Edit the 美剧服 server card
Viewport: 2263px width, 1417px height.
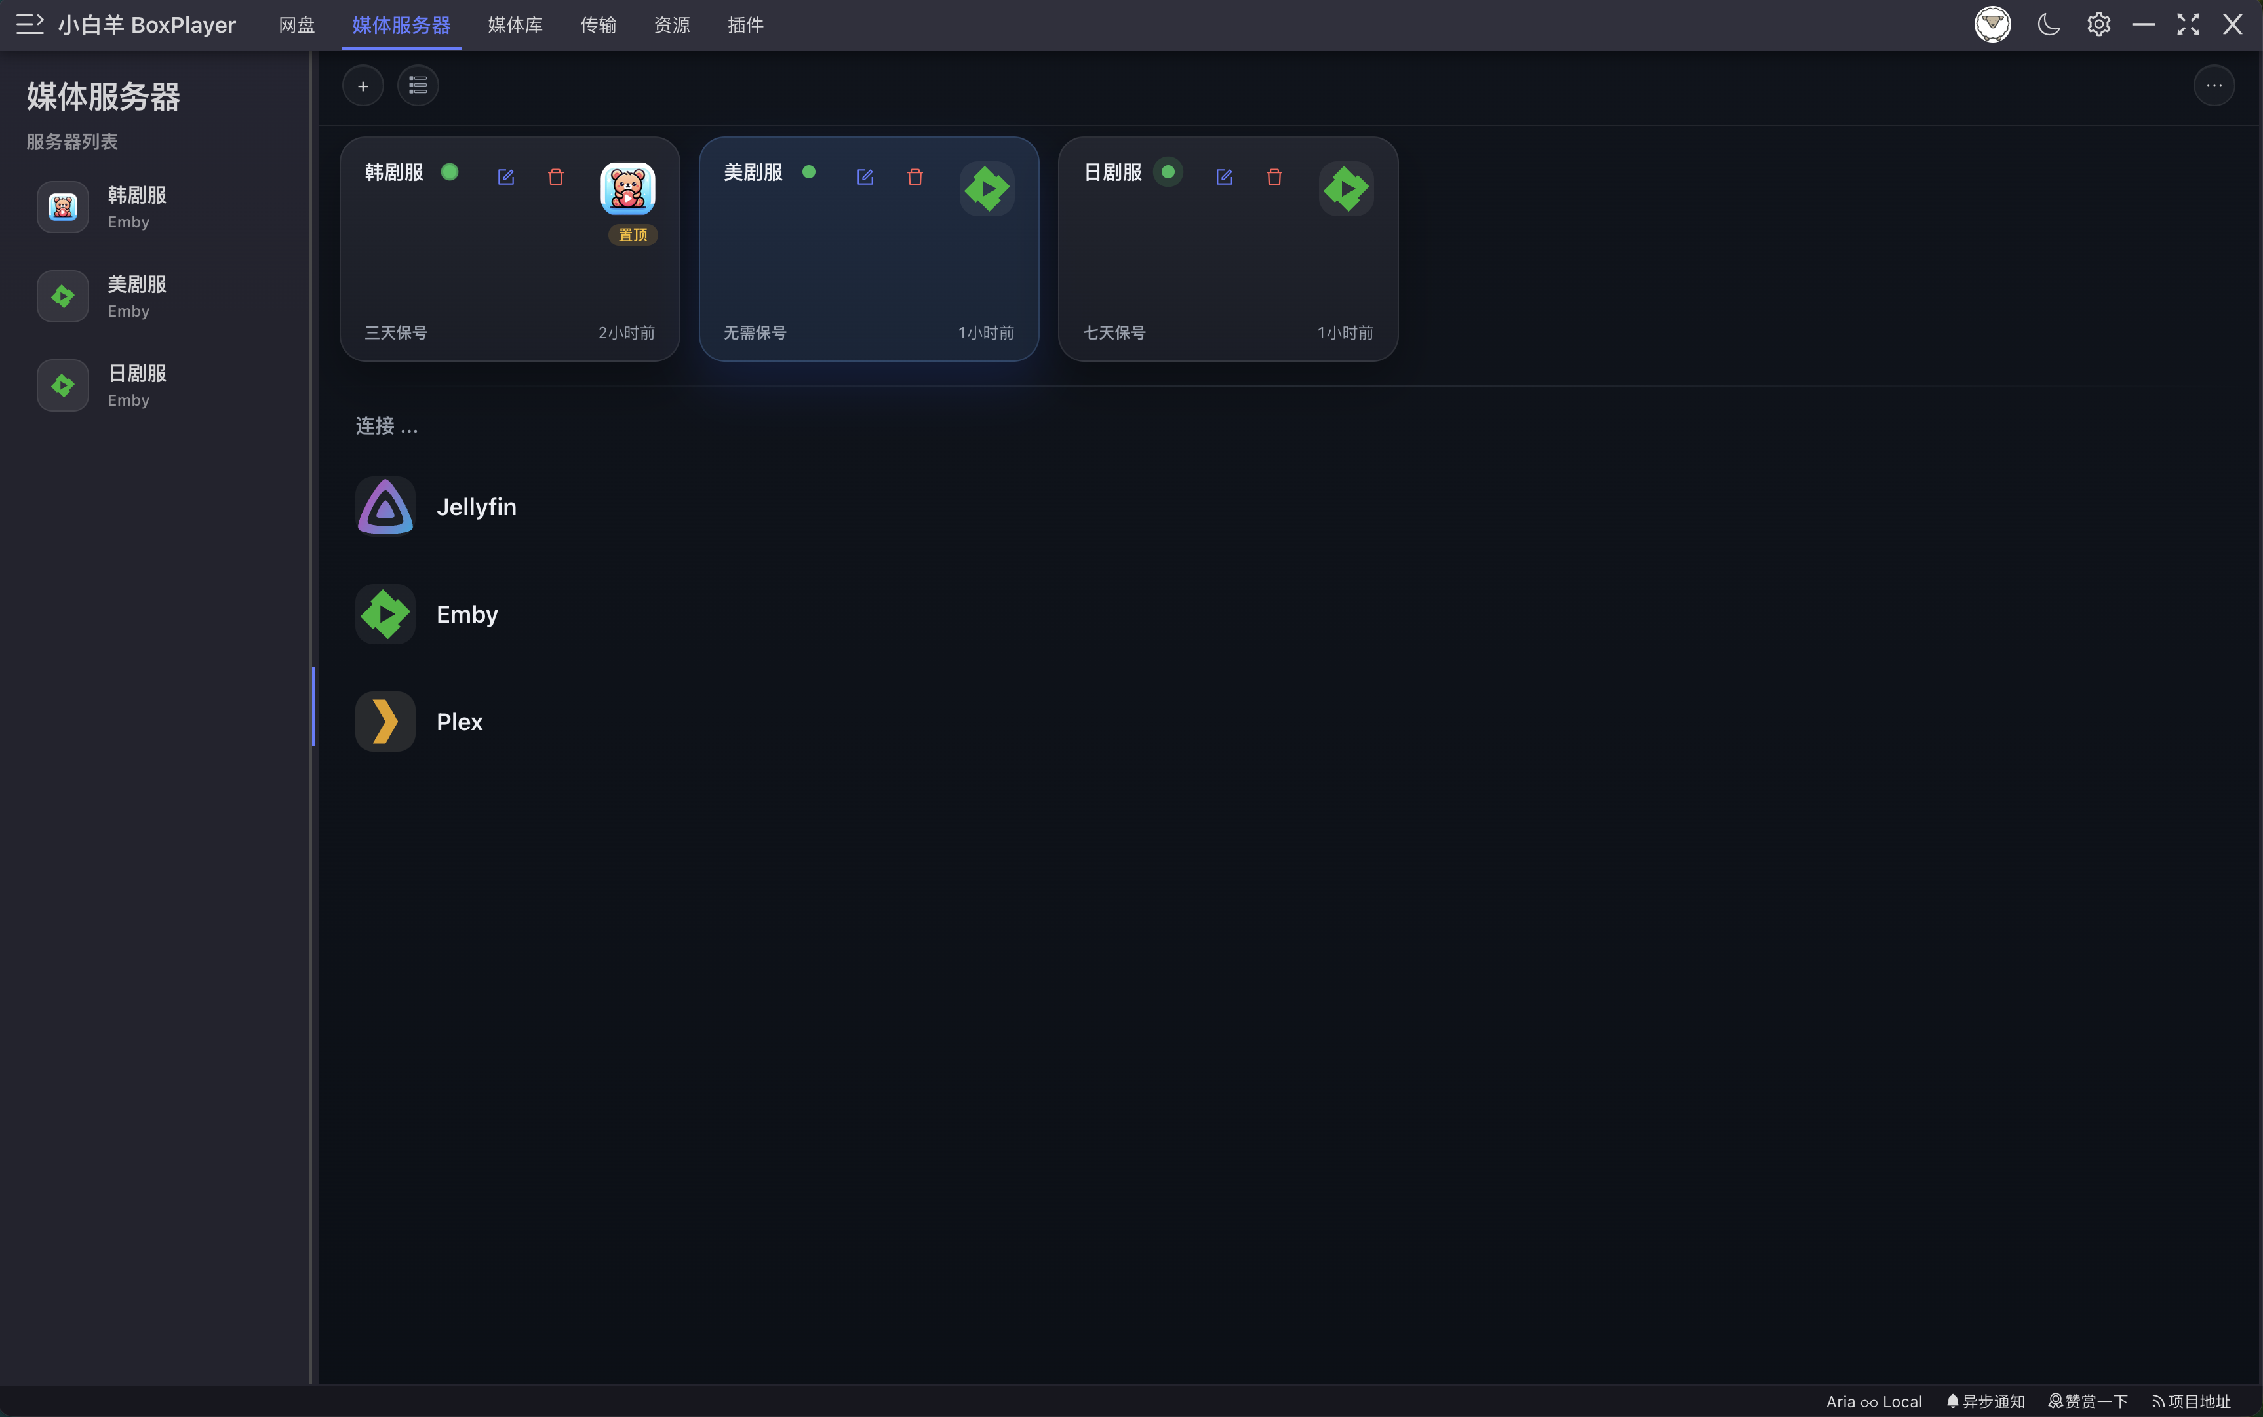click(x=864, y=177)
